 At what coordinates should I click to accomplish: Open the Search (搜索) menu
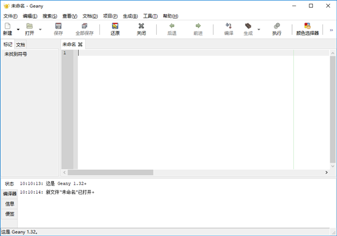coord(50,16)
